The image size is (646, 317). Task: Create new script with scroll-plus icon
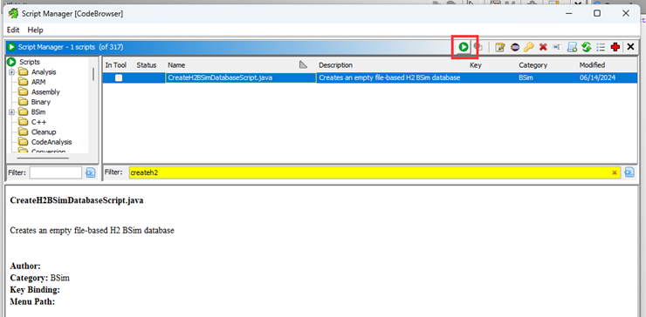coord(572,47)
